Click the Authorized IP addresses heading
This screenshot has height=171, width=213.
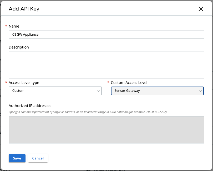click(30, 106)
